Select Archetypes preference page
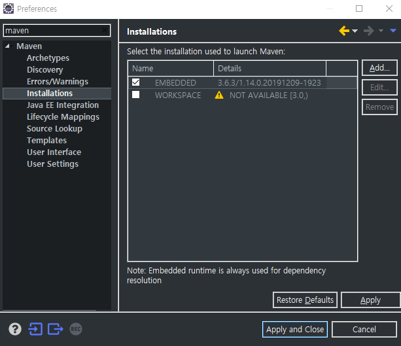This screenshot has width=401, height=346. click(x=48, y=58)
